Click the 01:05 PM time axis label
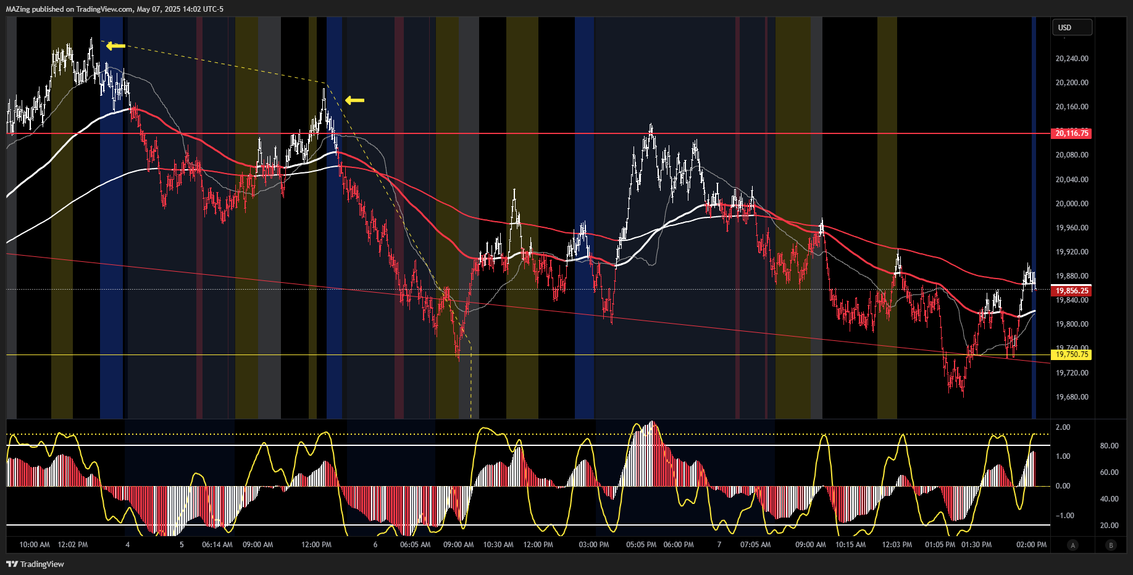 tap(940, 545)
